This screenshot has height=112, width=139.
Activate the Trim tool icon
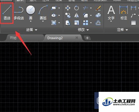coord(85,8)
